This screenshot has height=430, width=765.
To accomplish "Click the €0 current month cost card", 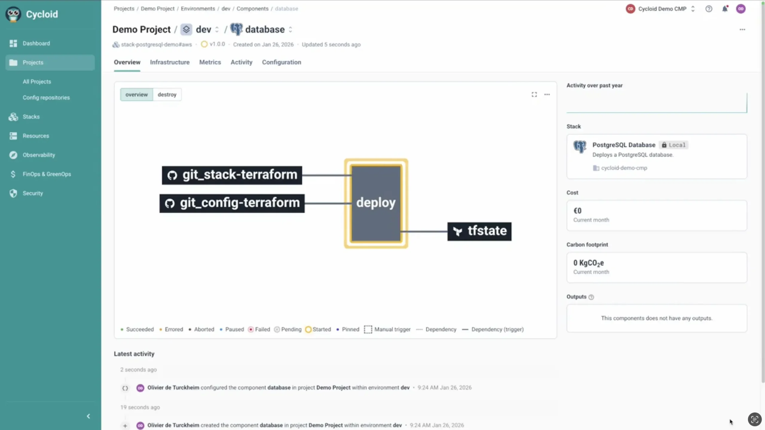I will coord(657,215).
